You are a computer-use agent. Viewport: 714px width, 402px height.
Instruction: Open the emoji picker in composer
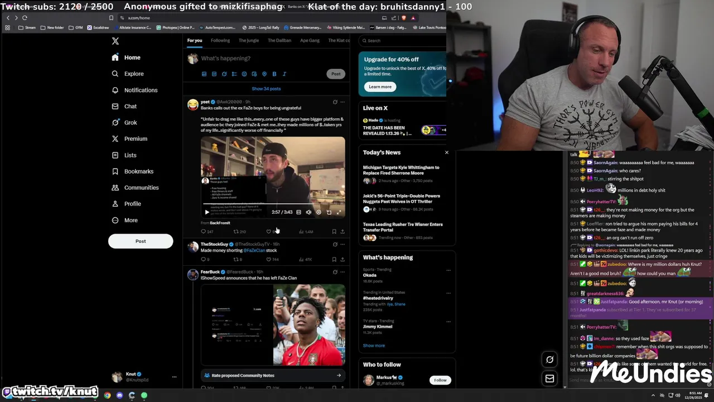[244, 74]
